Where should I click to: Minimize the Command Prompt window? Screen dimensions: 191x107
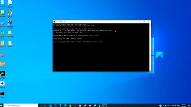[x=140, y=22]
